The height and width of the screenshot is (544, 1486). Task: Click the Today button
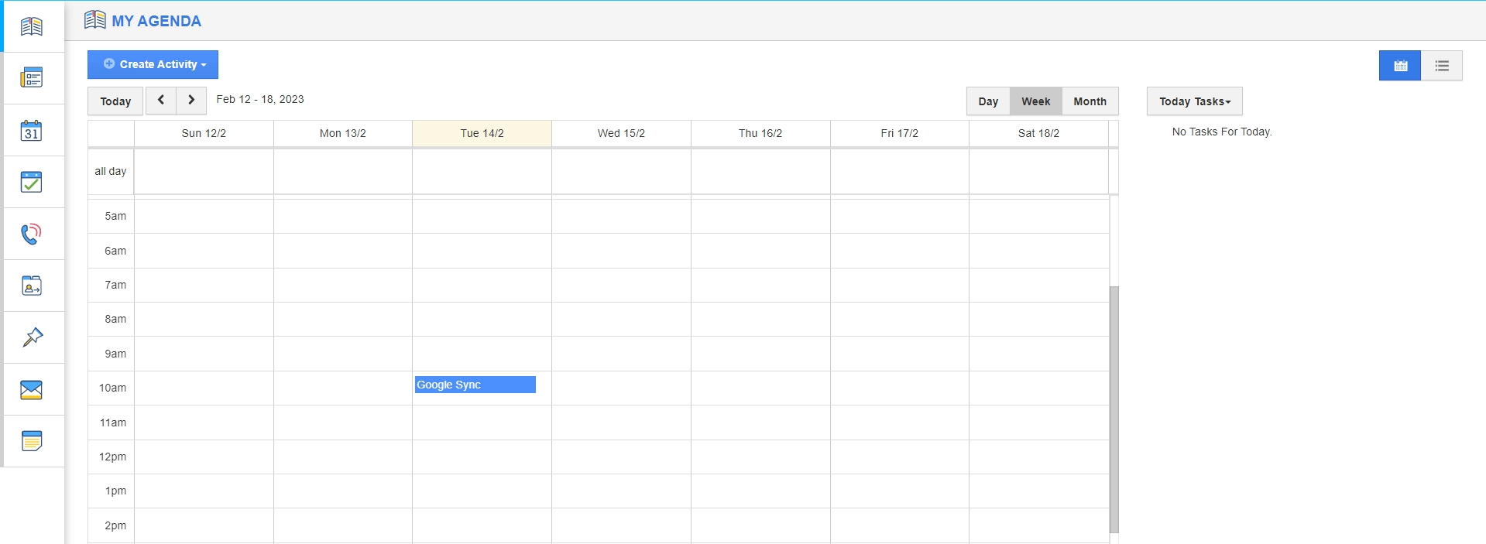(x=115, y=101)
